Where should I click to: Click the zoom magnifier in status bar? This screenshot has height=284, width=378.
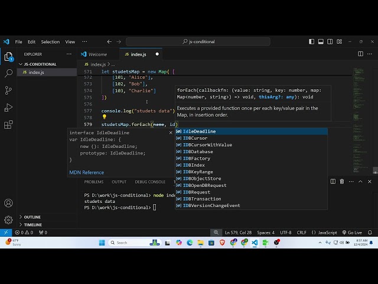[x=216, y=233]
